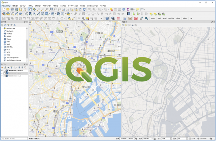This screenshot has height=141, width=216.
Task: Open the DB Manager database cylinder icon
Action: pos(107,18)
